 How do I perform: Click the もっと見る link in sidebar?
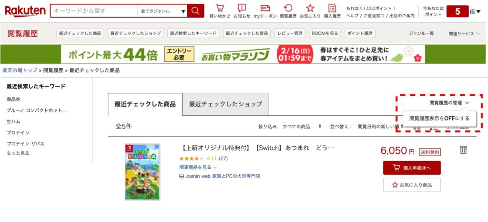point(18,153)
